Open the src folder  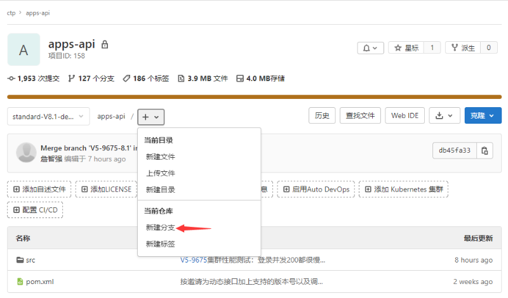point(30,260)
